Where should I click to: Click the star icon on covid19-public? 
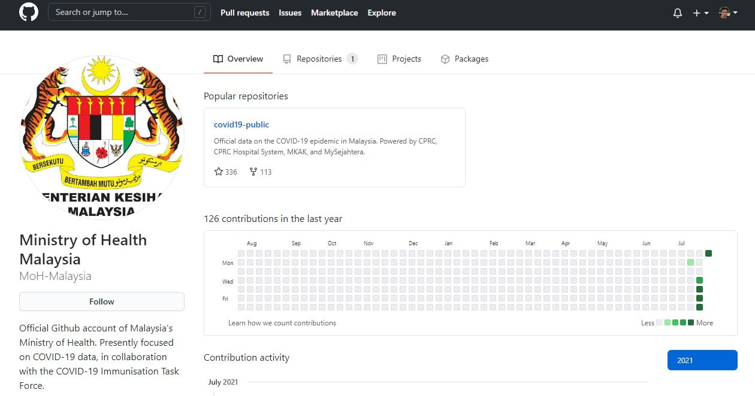[x=219, y=172]
